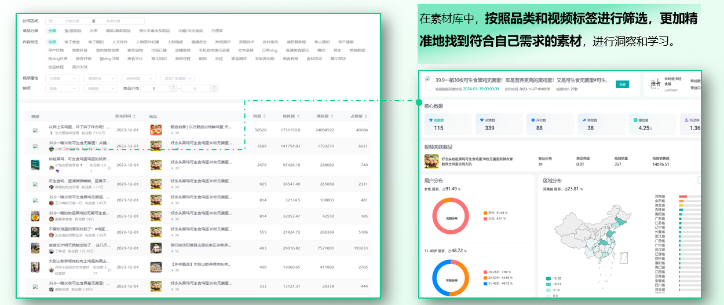Click the star icon on 收藏数 card
The width and height of the screenshot is (724, 305).
click(430, 119)
